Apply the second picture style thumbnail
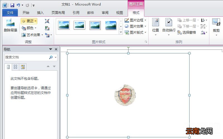 tap(79, 25)
